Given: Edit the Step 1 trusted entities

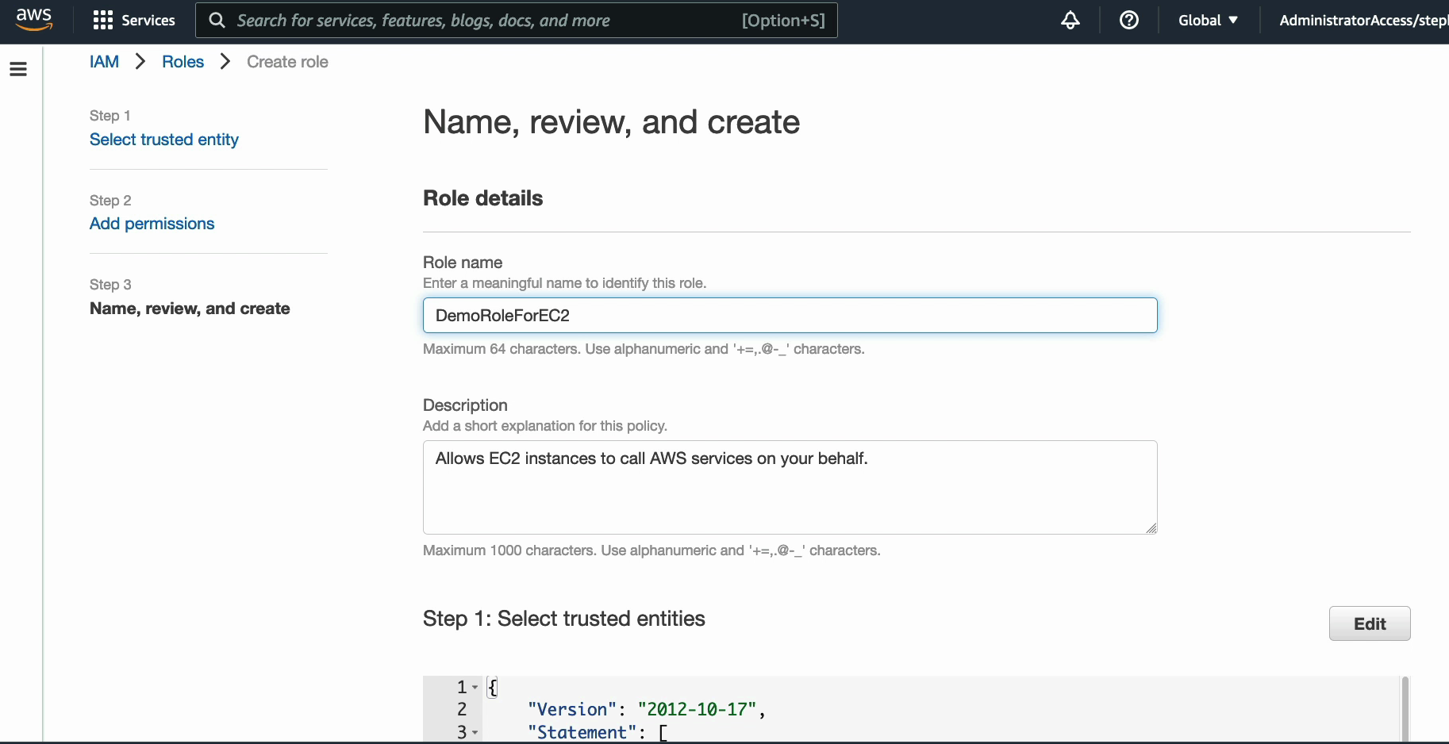Looking at the screenshot, I should (x=1370, y=623).
